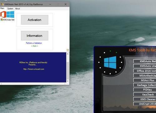Click the Activation button
This screenshot has width=156, height=113.
35,20
